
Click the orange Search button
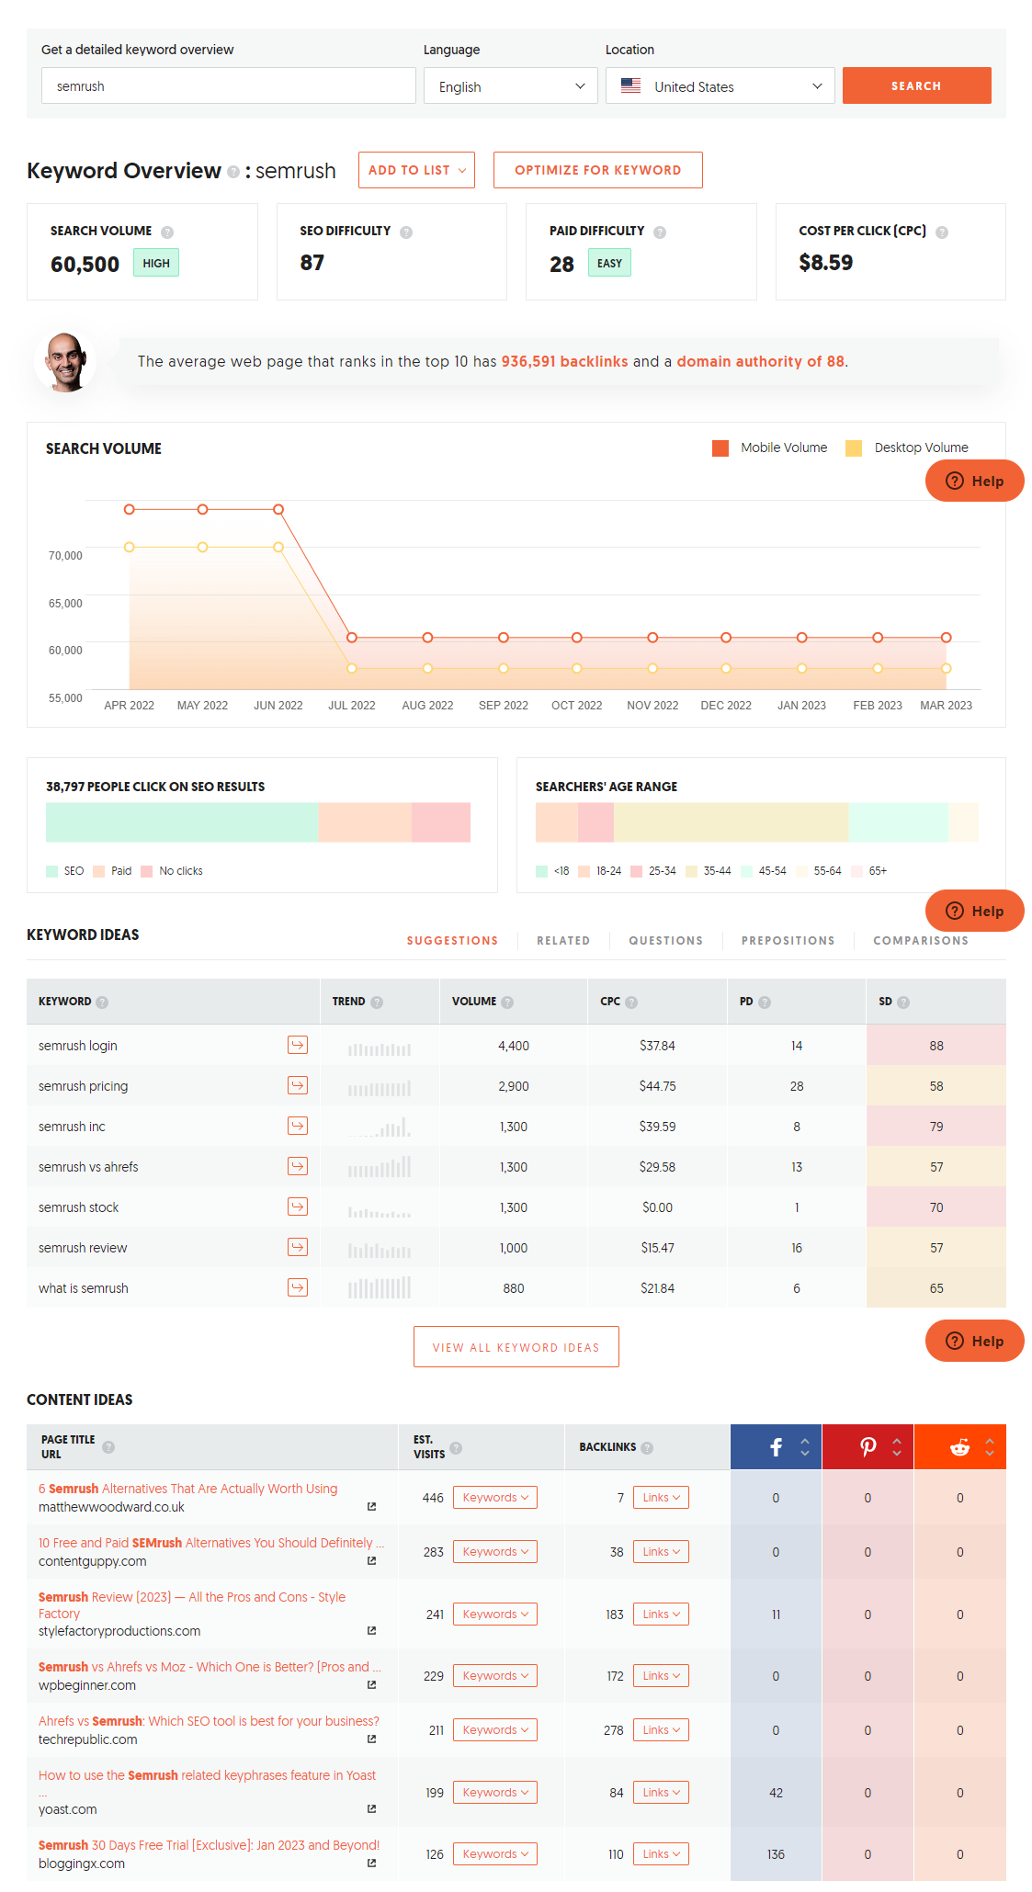(x=916, y=85)
